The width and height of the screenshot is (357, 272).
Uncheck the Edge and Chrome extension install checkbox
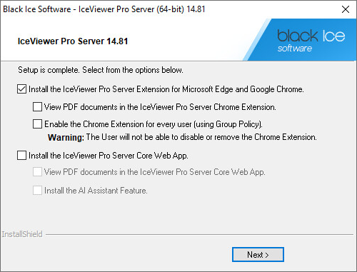[21, 89]
